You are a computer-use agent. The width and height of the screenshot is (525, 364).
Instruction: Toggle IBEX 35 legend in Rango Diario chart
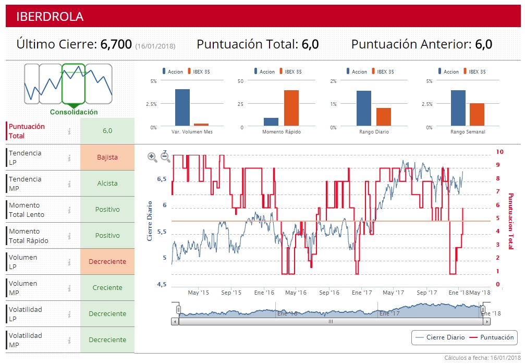(x=383, y=71)
